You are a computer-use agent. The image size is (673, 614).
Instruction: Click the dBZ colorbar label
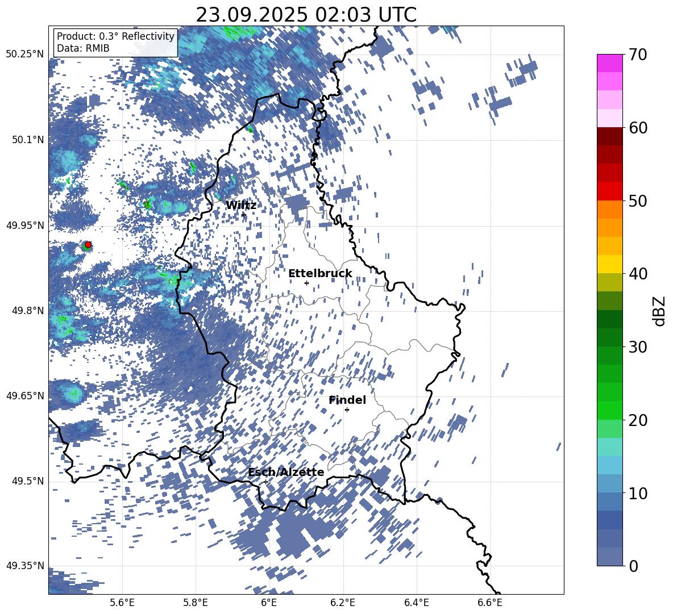[x=659, y=311]
